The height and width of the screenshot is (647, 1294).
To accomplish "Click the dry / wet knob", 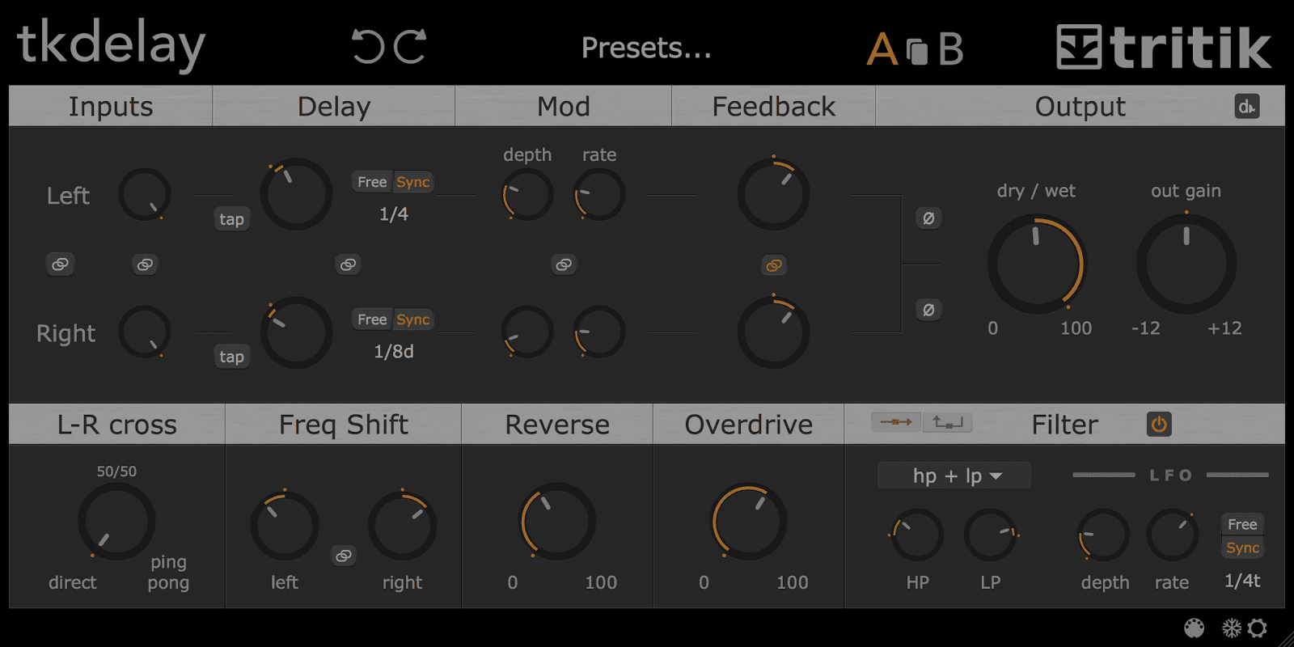I will (1036, 264).
